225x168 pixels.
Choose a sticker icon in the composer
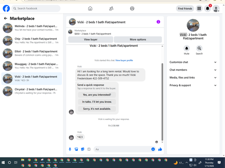[83, 149]
